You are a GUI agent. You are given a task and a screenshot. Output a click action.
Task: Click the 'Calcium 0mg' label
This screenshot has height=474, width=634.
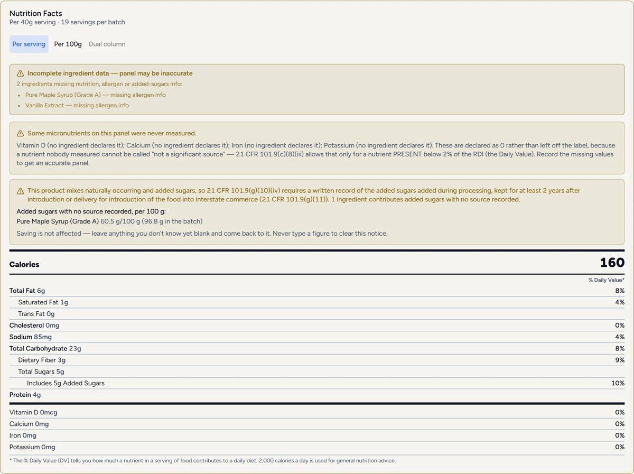[29, 424]
